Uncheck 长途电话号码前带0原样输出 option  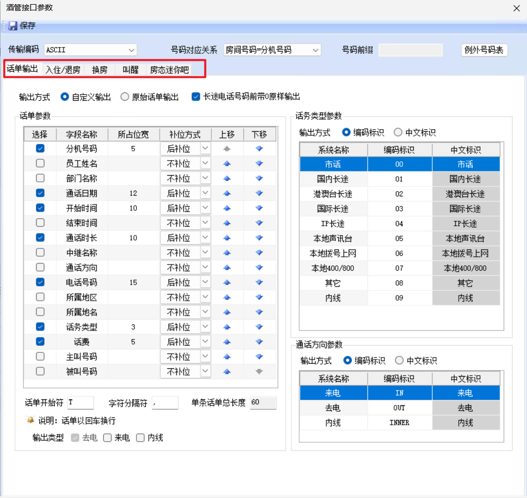pos(196,97)
